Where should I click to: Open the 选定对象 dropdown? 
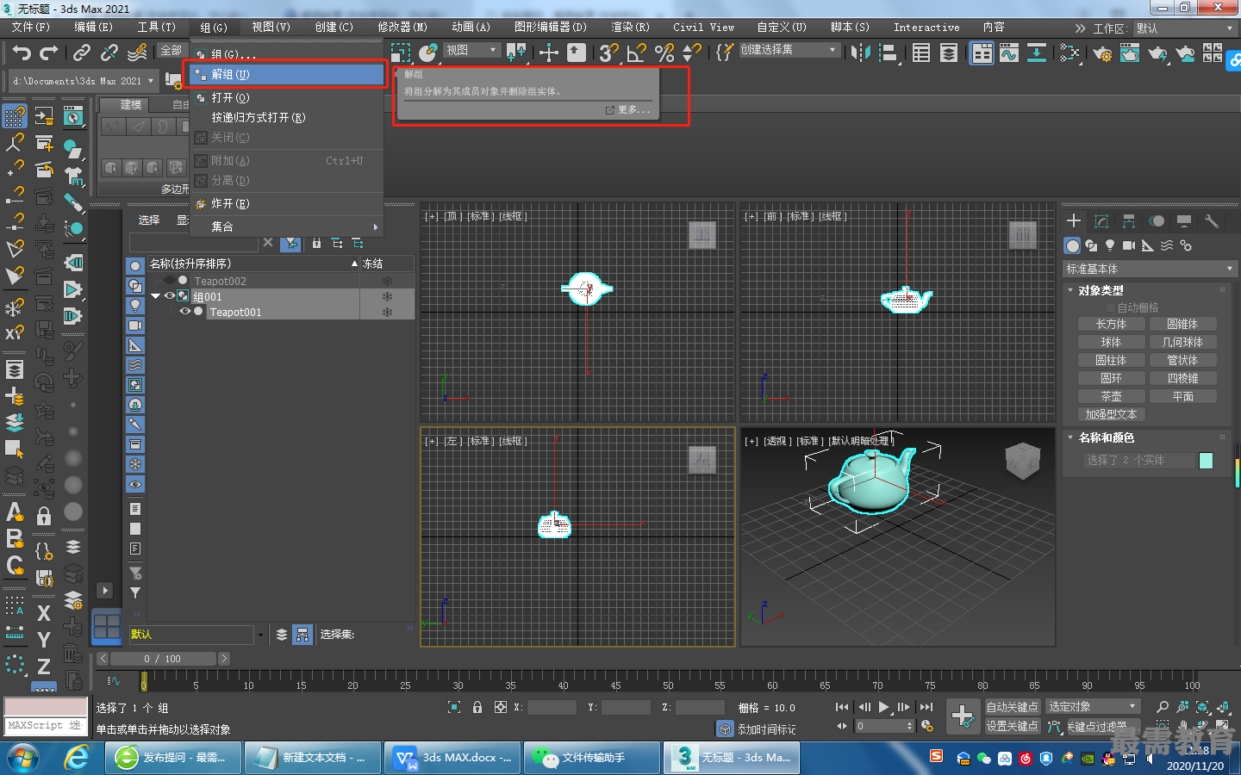[x=1093, y=707]
